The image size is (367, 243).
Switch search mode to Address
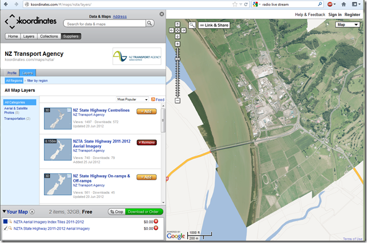120,17
